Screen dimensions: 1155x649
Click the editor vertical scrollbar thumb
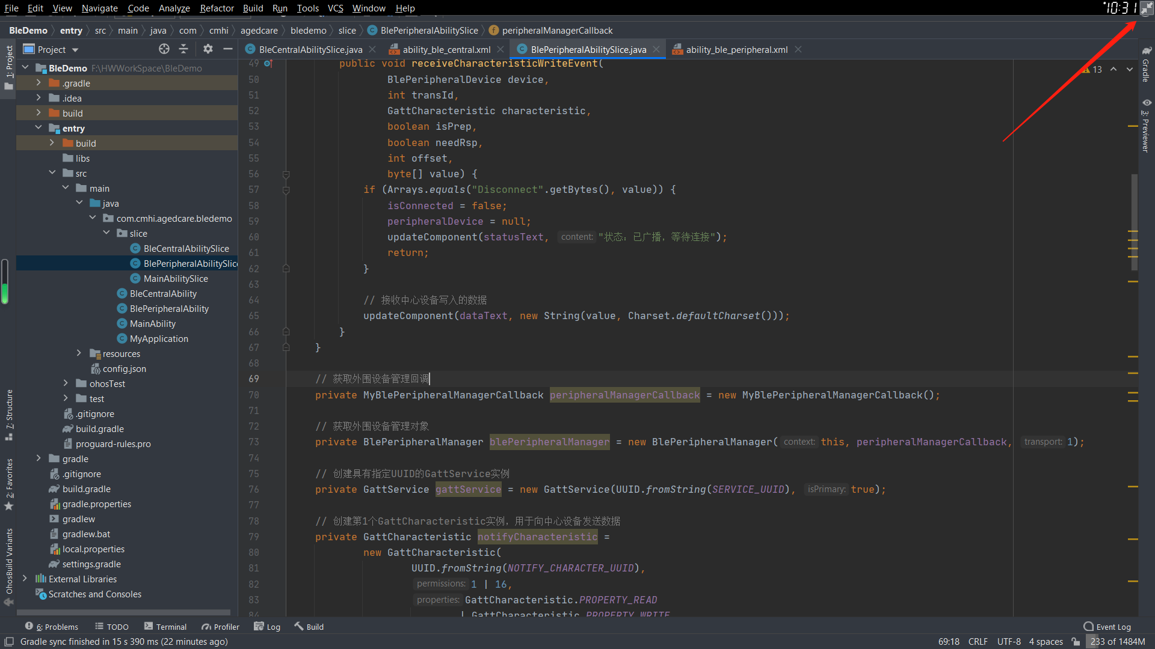point(1134,222)
